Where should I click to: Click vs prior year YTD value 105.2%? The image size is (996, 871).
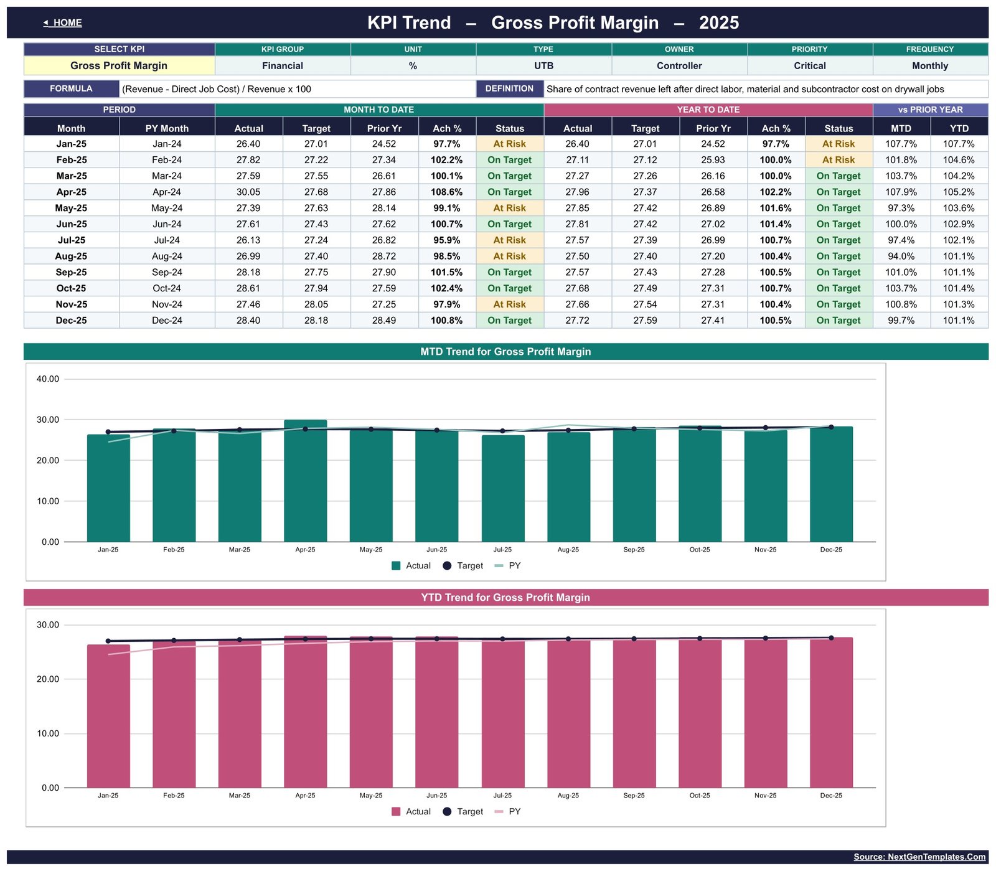(959, 192)
